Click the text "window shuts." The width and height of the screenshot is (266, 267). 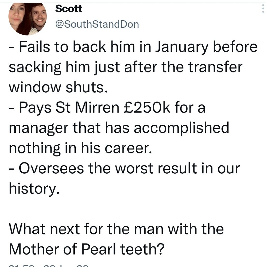(x=58, y=87)
